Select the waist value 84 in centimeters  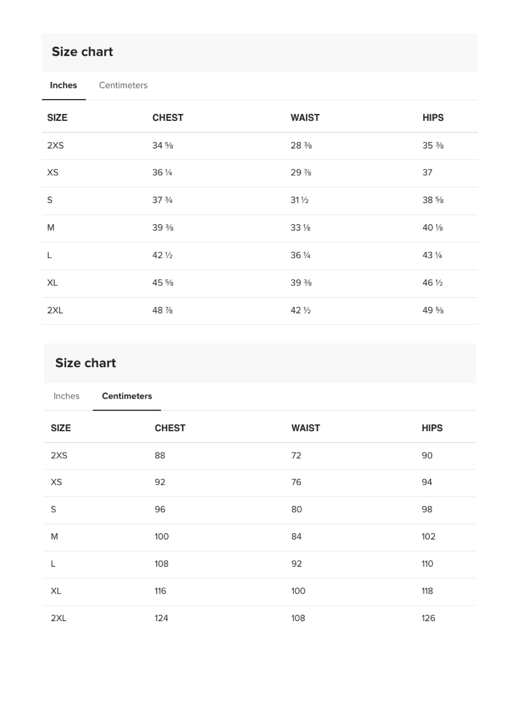pos(296,536)
